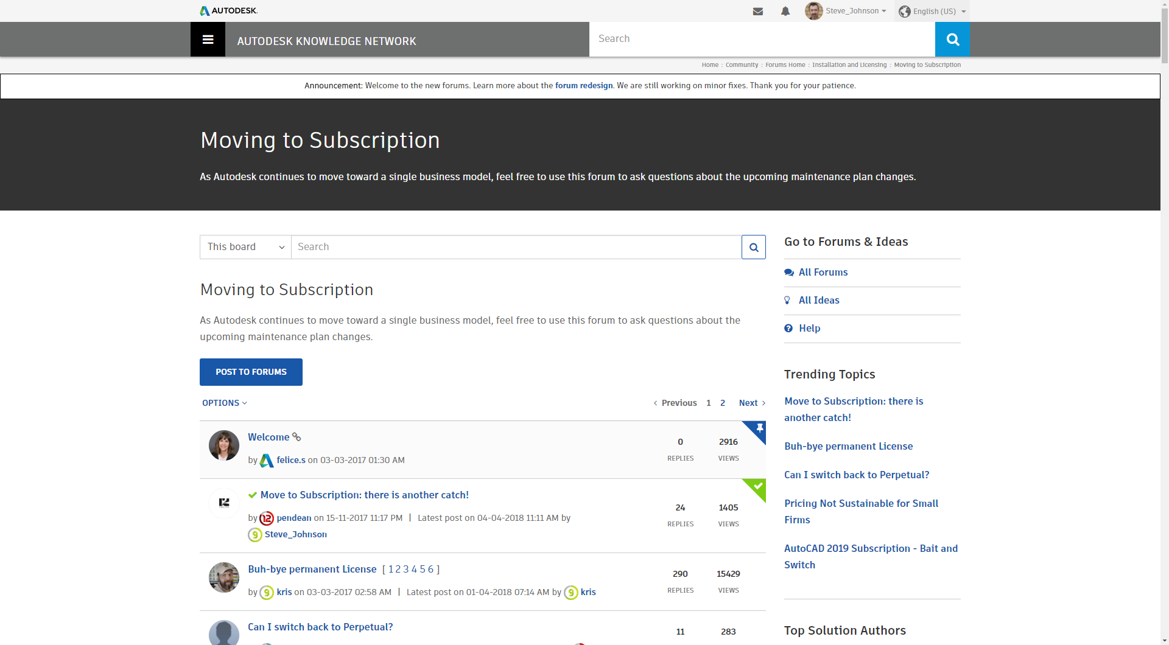Click the blue header search magnifier button
Image resolution: width=1169 pixels, height=645 pixels.
(952, 40)
